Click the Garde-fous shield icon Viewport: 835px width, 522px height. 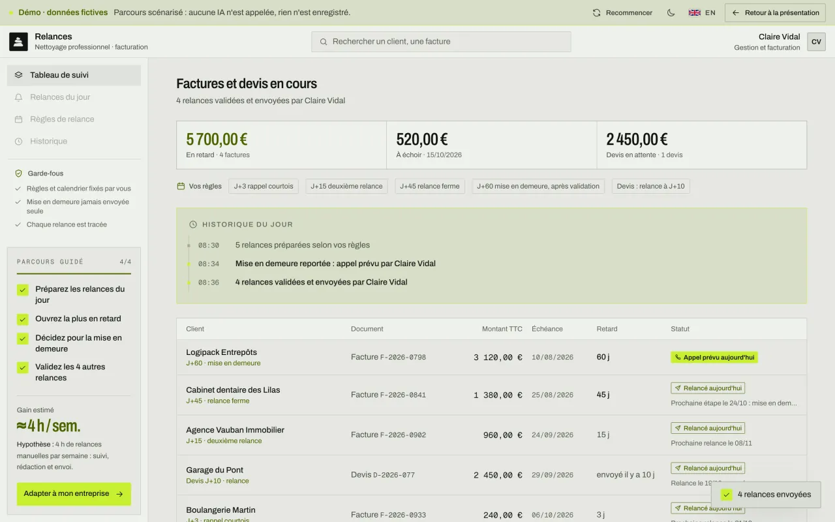[x=19, y=174]
